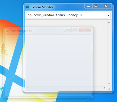The width and height of the screenshot is (117, 102).
Task: Click the vertical scrollbar track in System Monitor
Action: coord(109,53)
